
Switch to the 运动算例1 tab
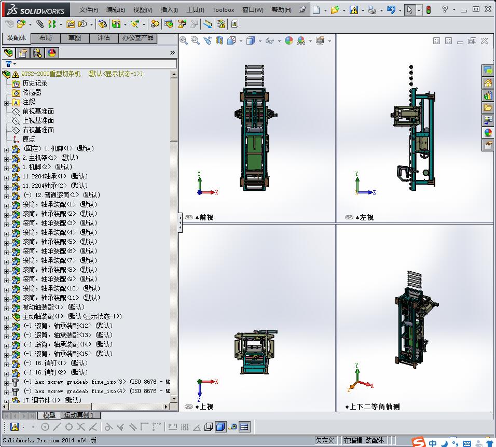tap(79, 415)
